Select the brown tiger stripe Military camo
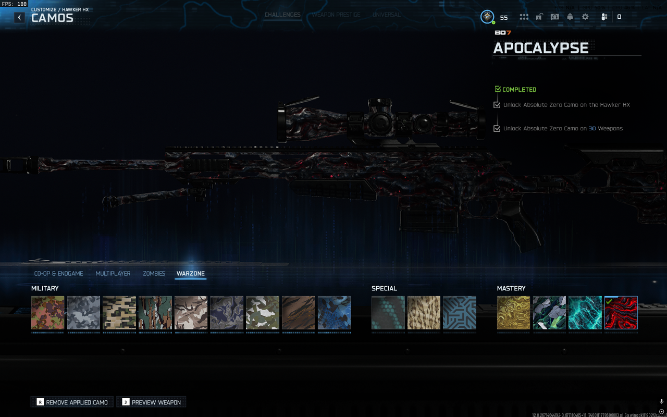 [299, 313]
